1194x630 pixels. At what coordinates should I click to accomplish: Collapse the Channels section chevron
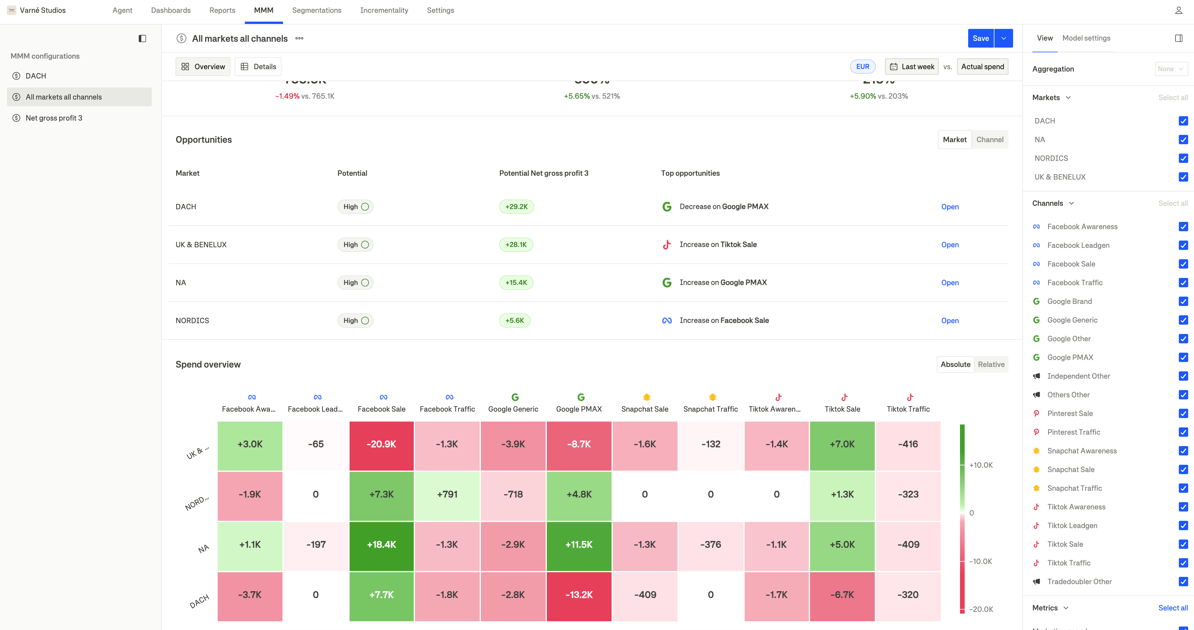[x=1071, y=203]
